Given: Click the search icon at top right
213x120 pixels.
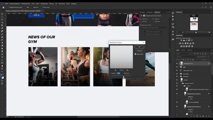Looking at the screenshot, I should (x=202, y=7).
